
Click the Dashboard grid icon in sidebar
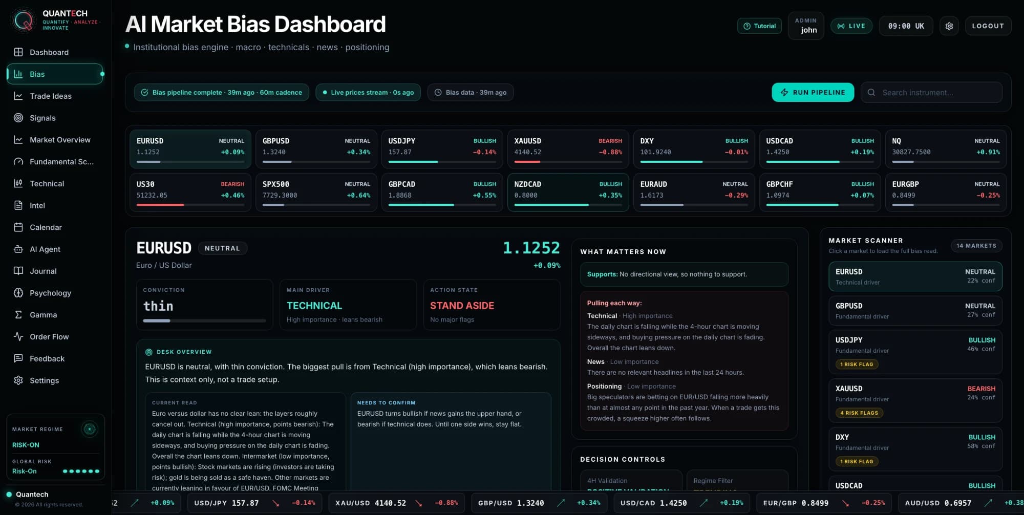(18, 52)
